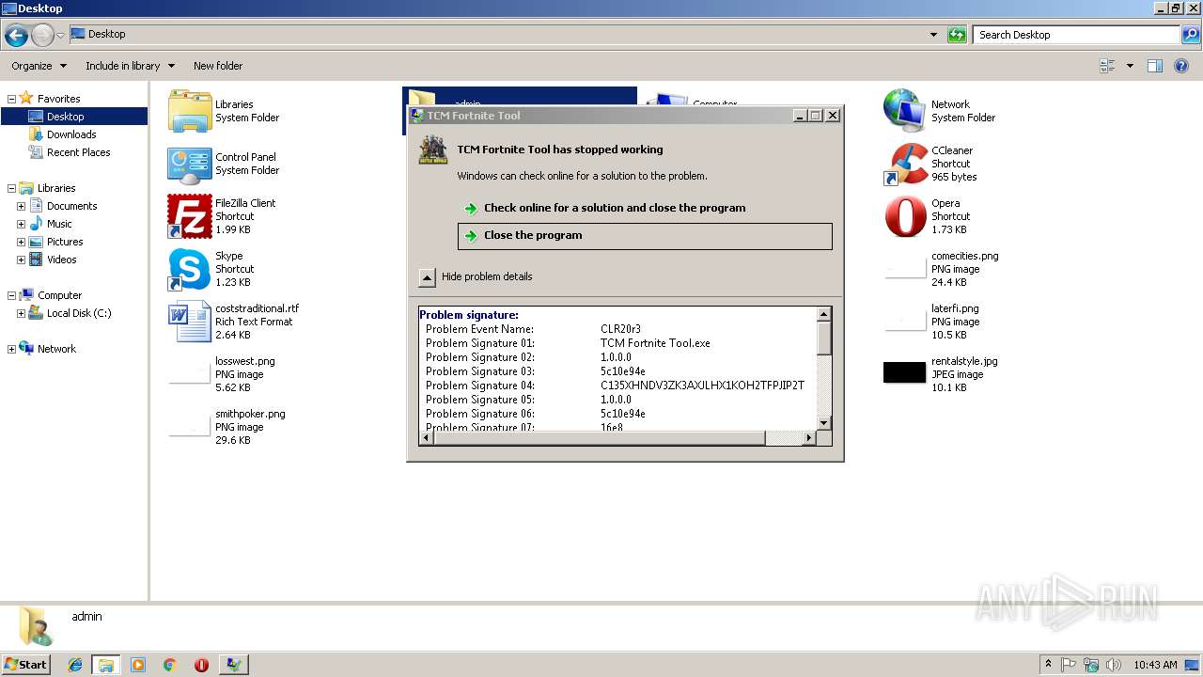Toggle the preview pane icon
This screenshot has width=1203, height=677.
click(1155, 66)
